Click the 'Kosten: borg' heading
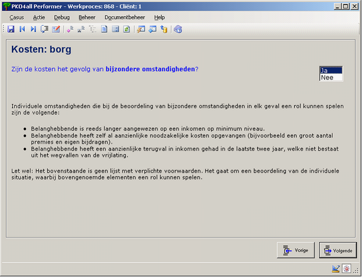The image size is (362, 277). [41, 50]
